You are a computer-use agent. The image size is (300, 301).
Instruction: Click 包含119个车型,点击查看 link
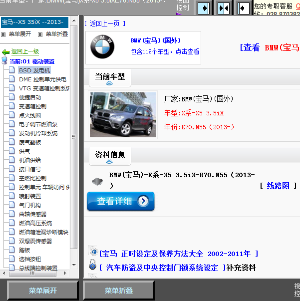point(165,51)
